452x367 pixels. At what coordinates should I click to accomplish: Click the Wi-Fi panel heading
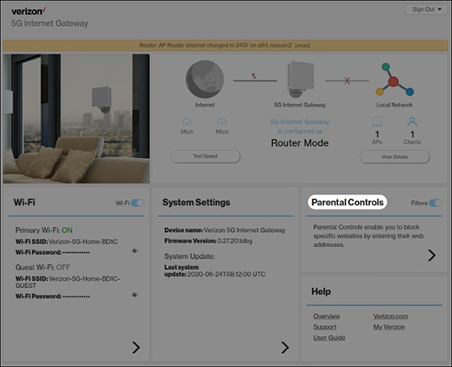click(24, 202)
